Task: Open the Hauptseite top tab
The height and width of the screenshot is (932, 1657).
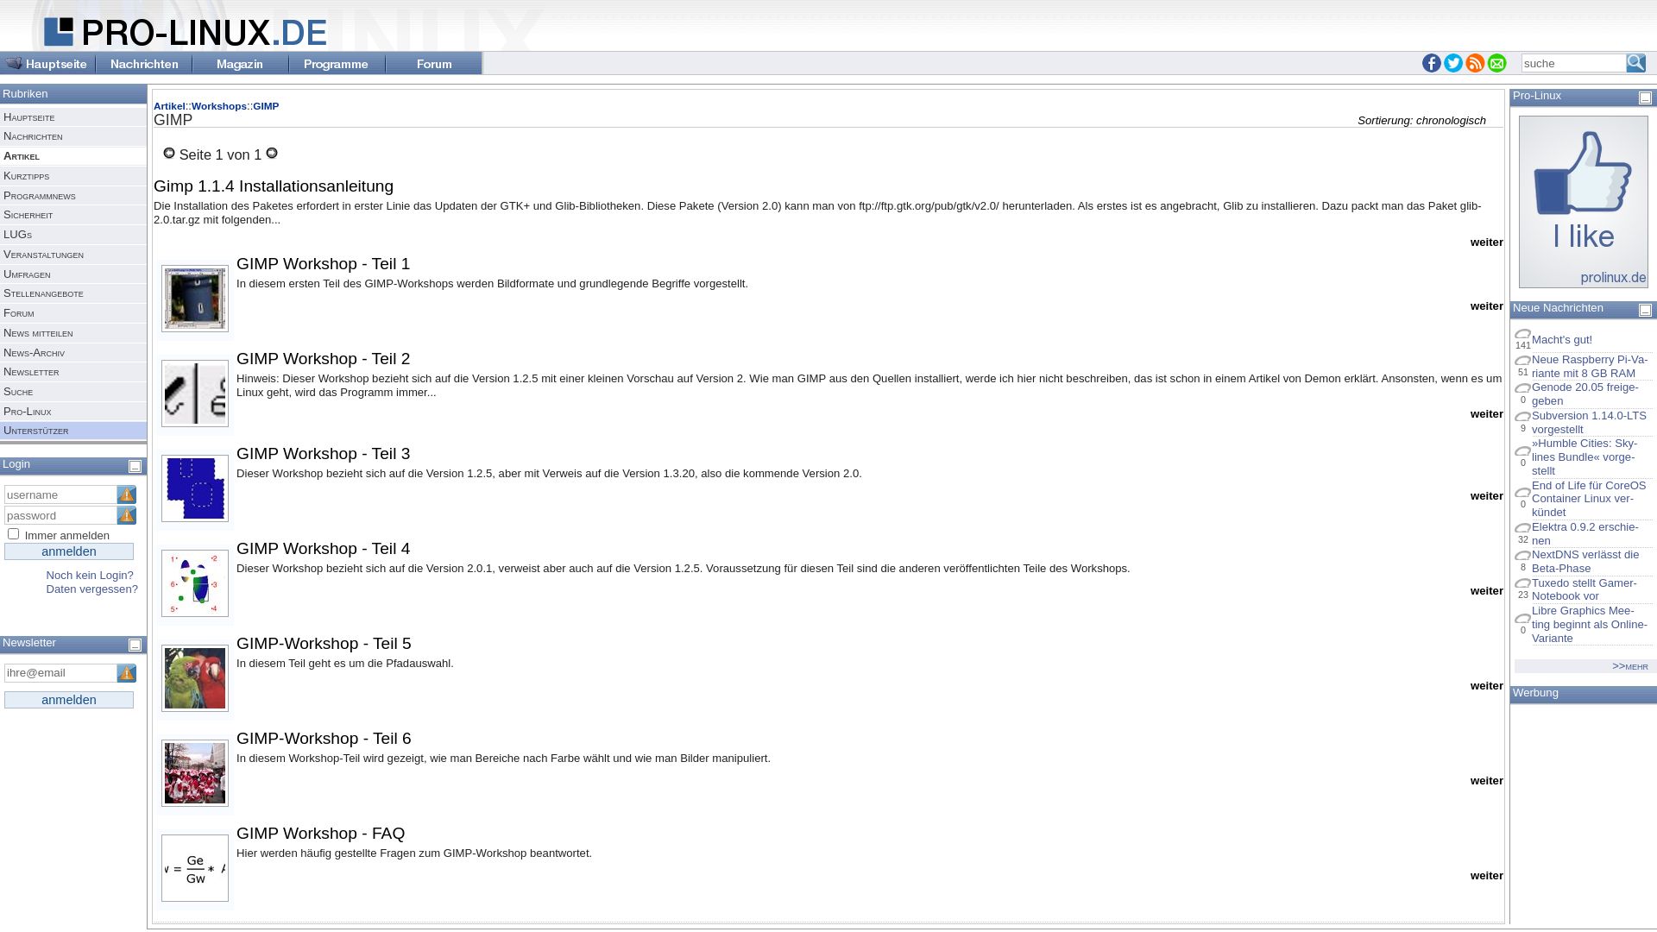Action: tap(48, 63)
